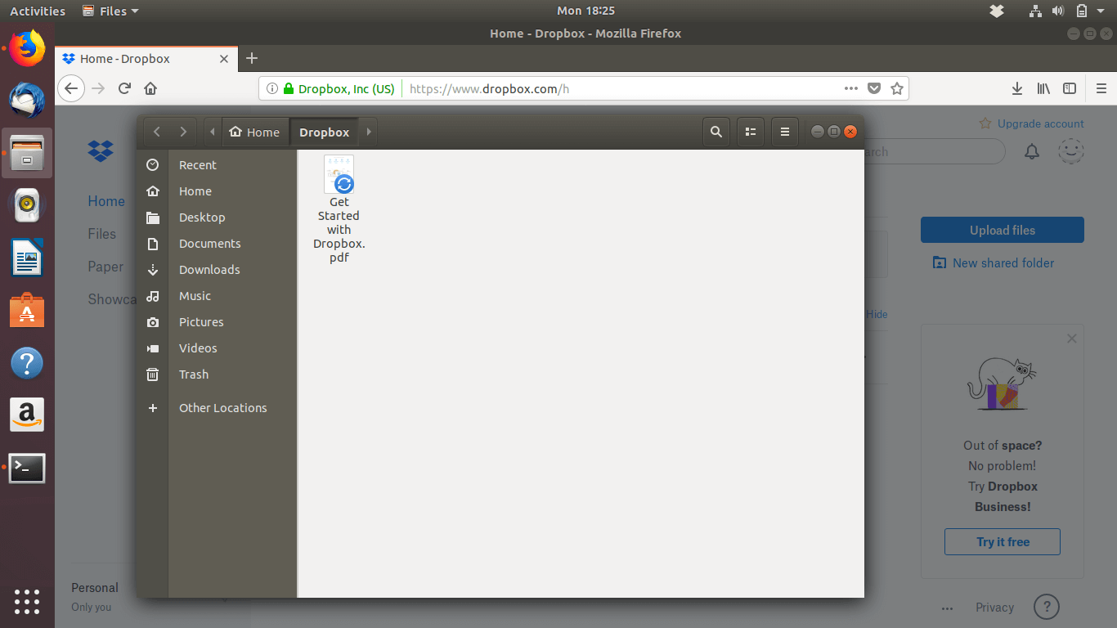Click New shared folder link
This screenshot has width=1117, height=628.
point(994,262)
